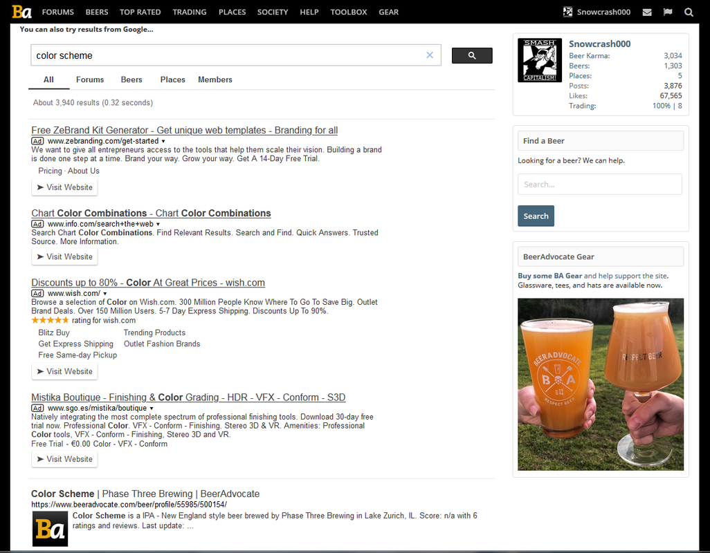Click the Trending Products sitelink
This screenshot has height=553, width=710.
coord(154,332)
